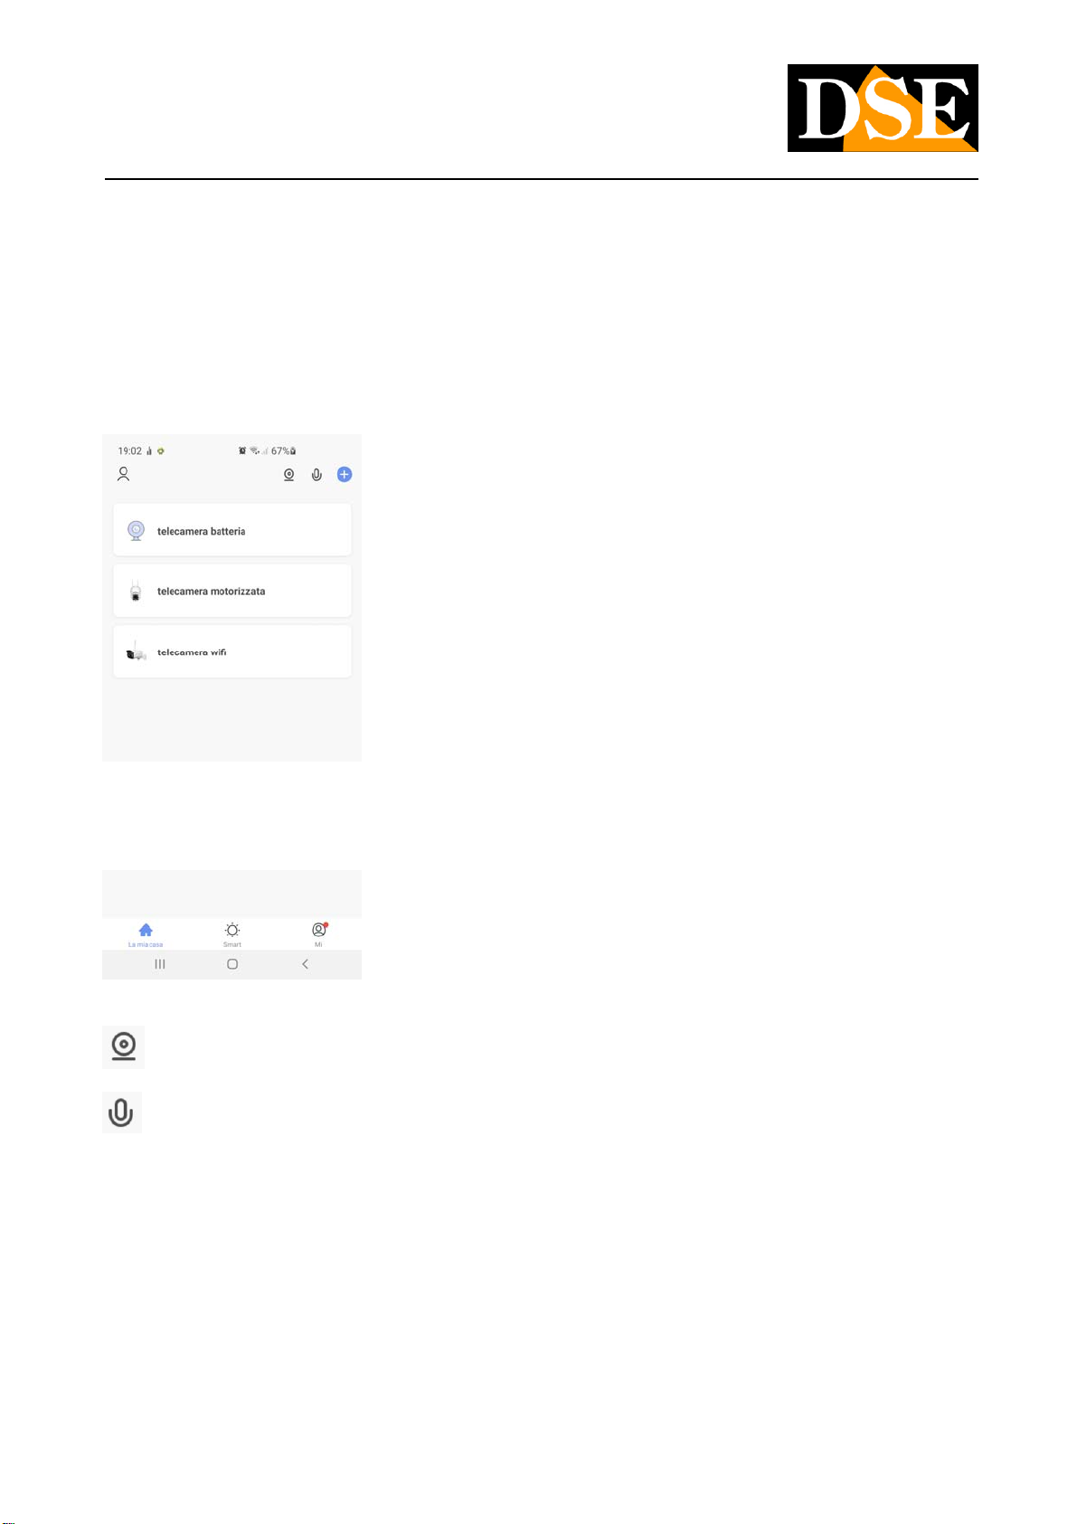The image size is (1077, 1524).
Task: Tap the 67% battery indicator in status bar
Action: pyautogui.click(x=284, y=450)
